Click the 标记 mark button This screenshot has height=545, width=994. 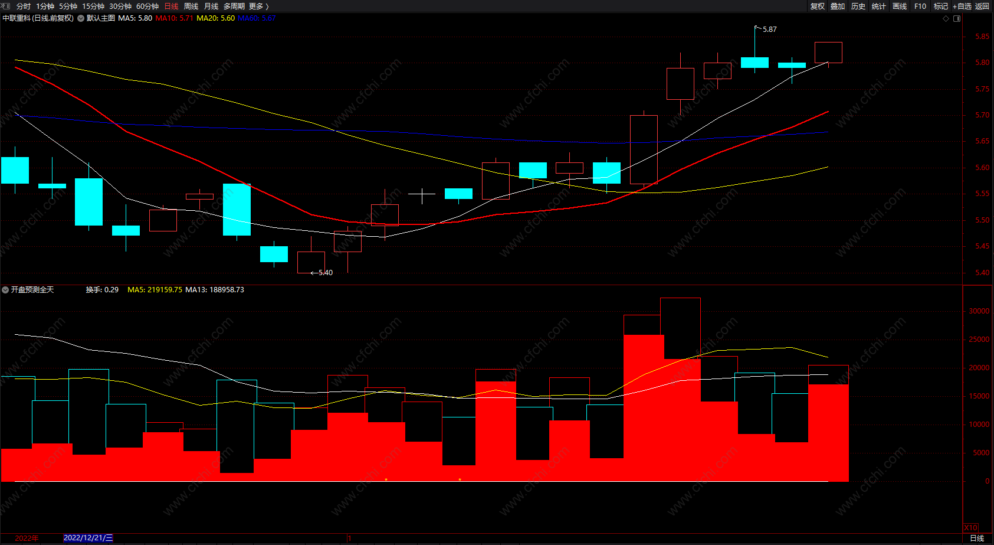coord(941,6)
